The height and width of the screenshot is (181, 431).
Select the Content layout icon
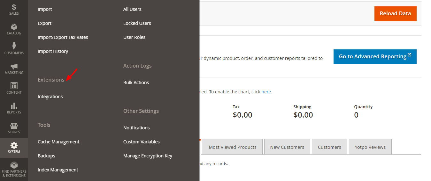click(x=14, y=86)
